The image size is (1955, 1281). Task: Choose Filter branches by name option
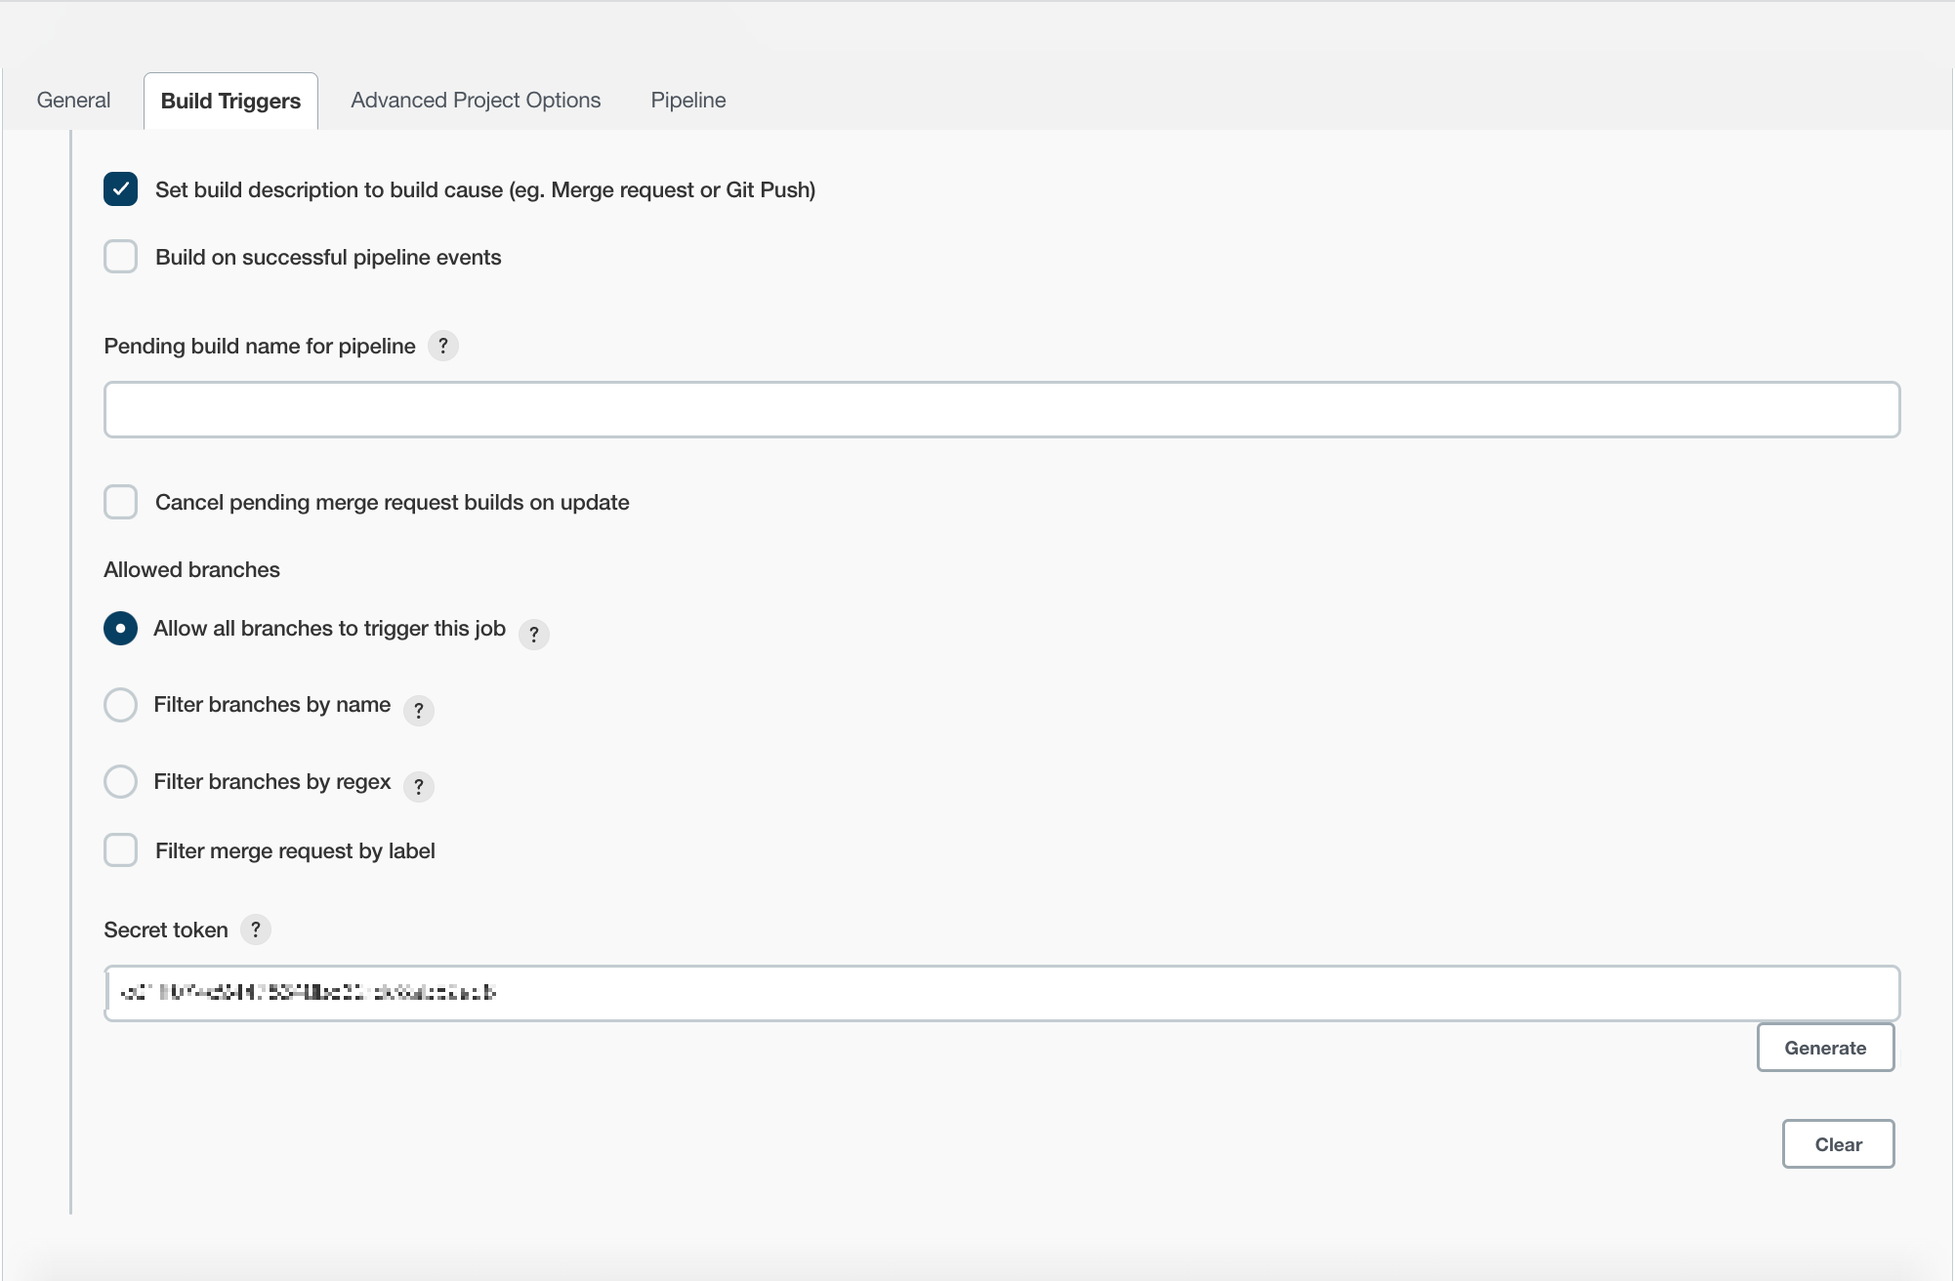120,705
